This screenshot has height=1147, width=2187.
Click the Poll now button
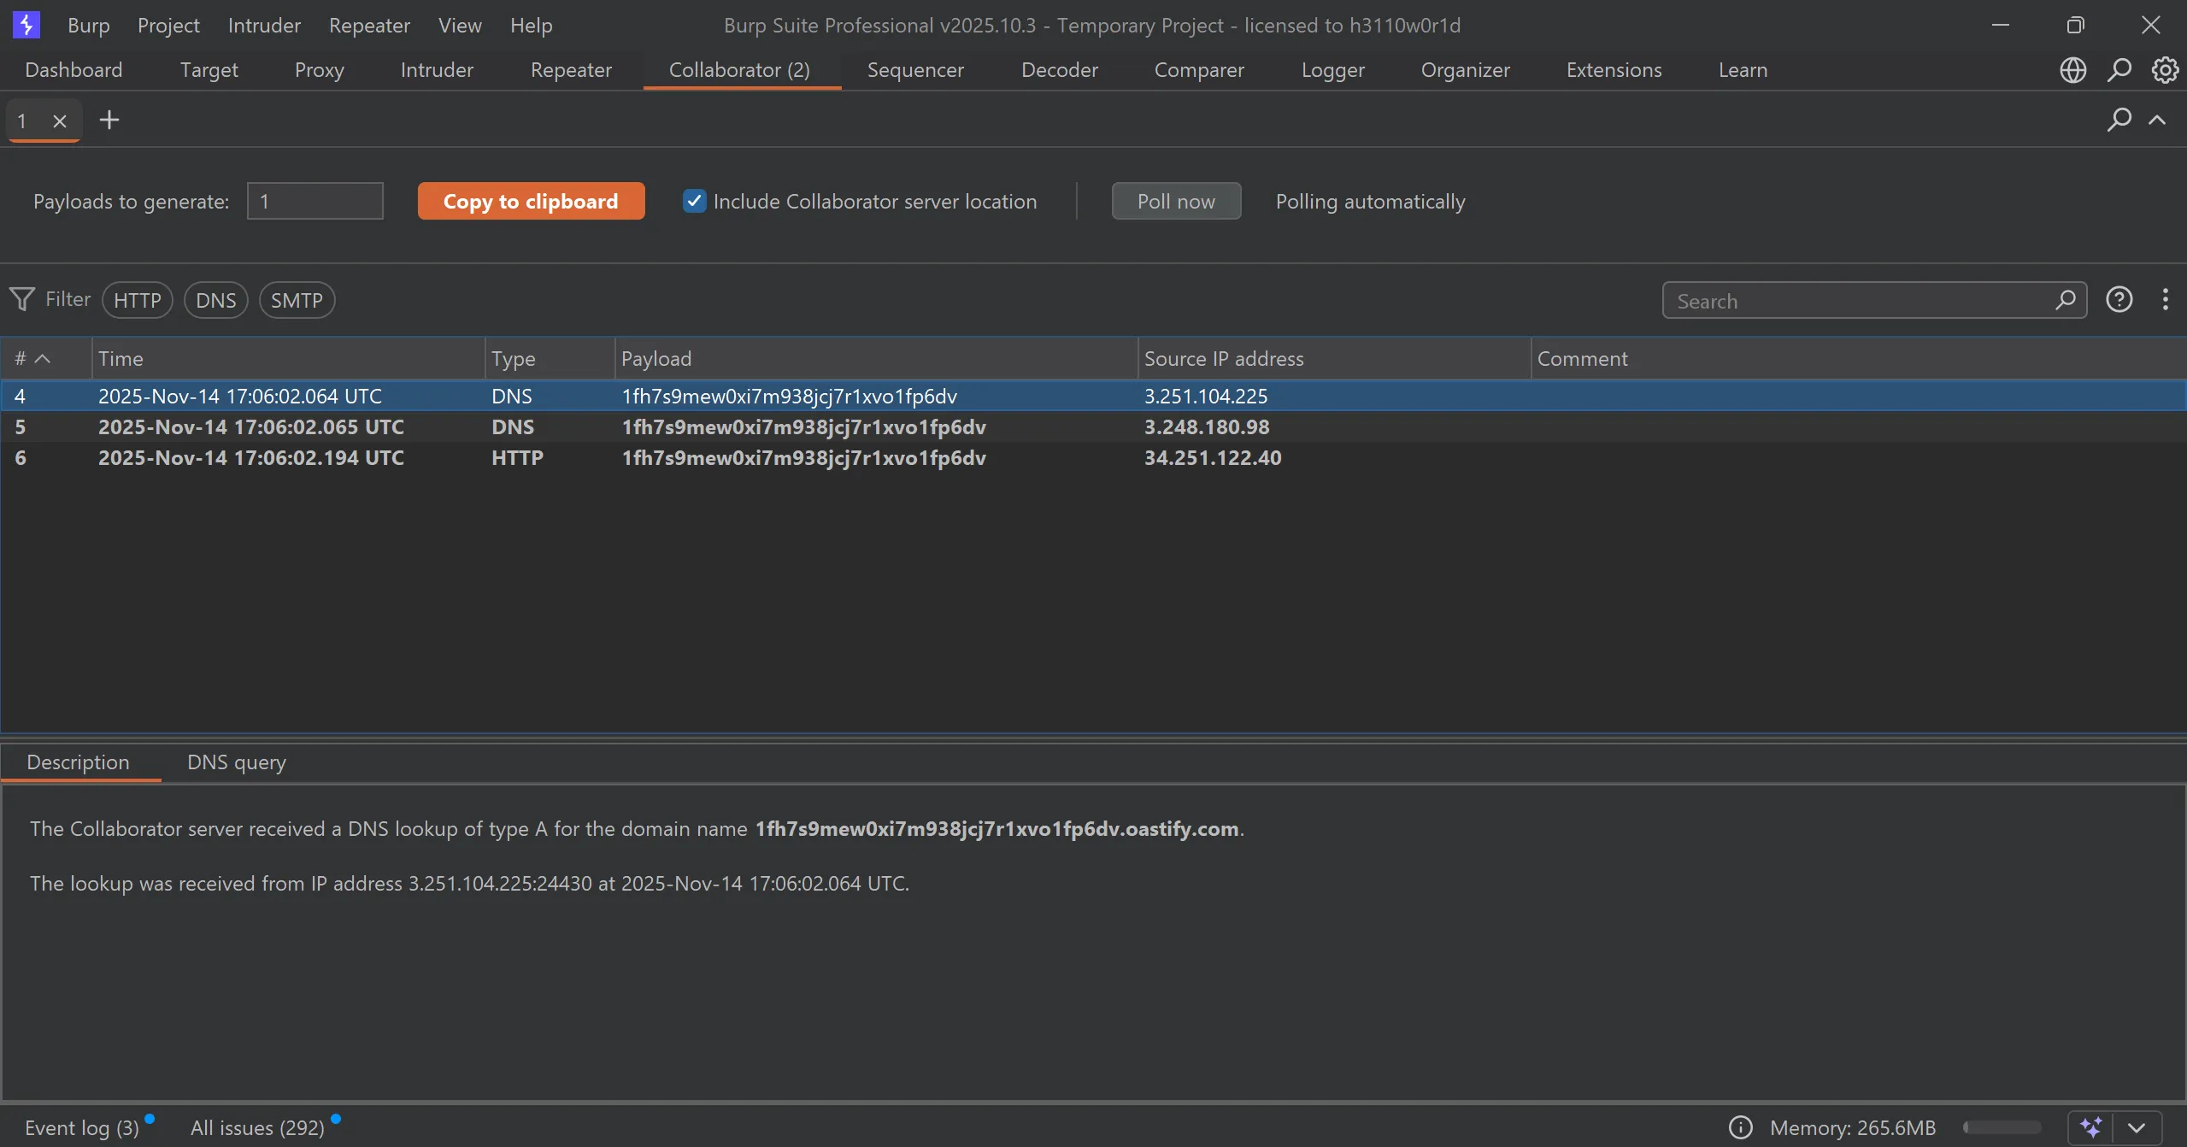click(x=1176, y=202)
